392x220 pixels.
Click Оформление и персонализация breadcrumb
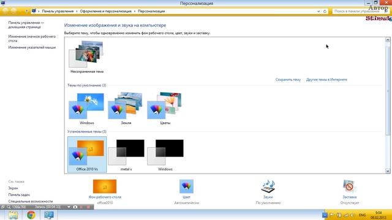click(x=105, y=11)
